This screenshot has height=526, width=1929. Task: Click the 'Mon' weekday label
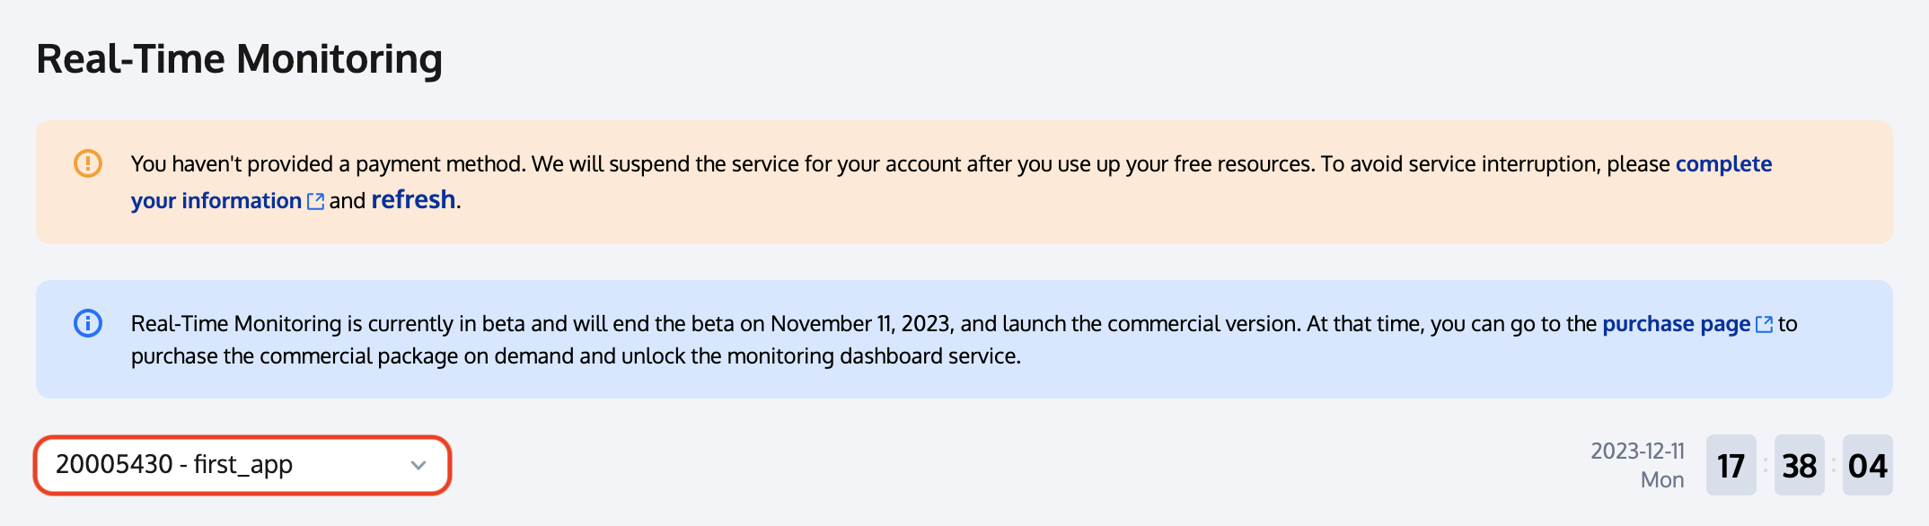(x=1661, y=480)
